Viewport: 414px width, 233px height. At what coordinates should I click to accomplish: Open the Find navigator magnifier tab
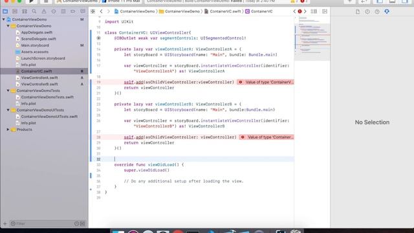(x=34, y=12)
